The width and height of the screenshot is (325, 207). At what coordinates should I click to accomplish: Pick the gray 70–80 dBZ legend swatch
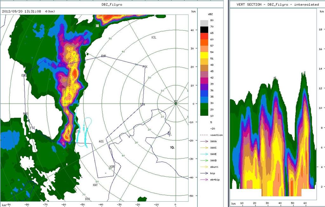point(204,23)
